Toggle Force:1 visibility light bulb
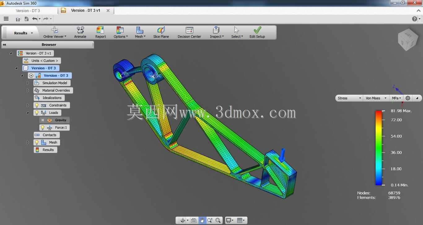Screen dimensions: 423x225 tap(42, 128)
